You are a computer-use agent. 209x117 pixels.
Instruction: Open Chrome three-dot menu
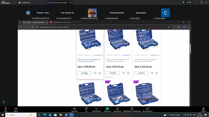pyautogui.click(x=189, y=27)
